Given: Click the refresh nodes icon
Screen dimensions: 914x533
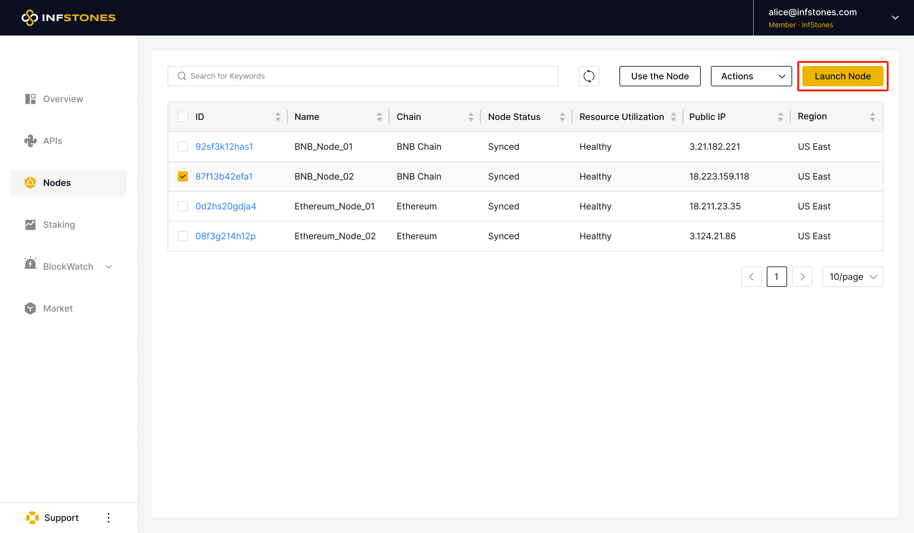Looking at the screenshot, I should click(x=589, y=76).
